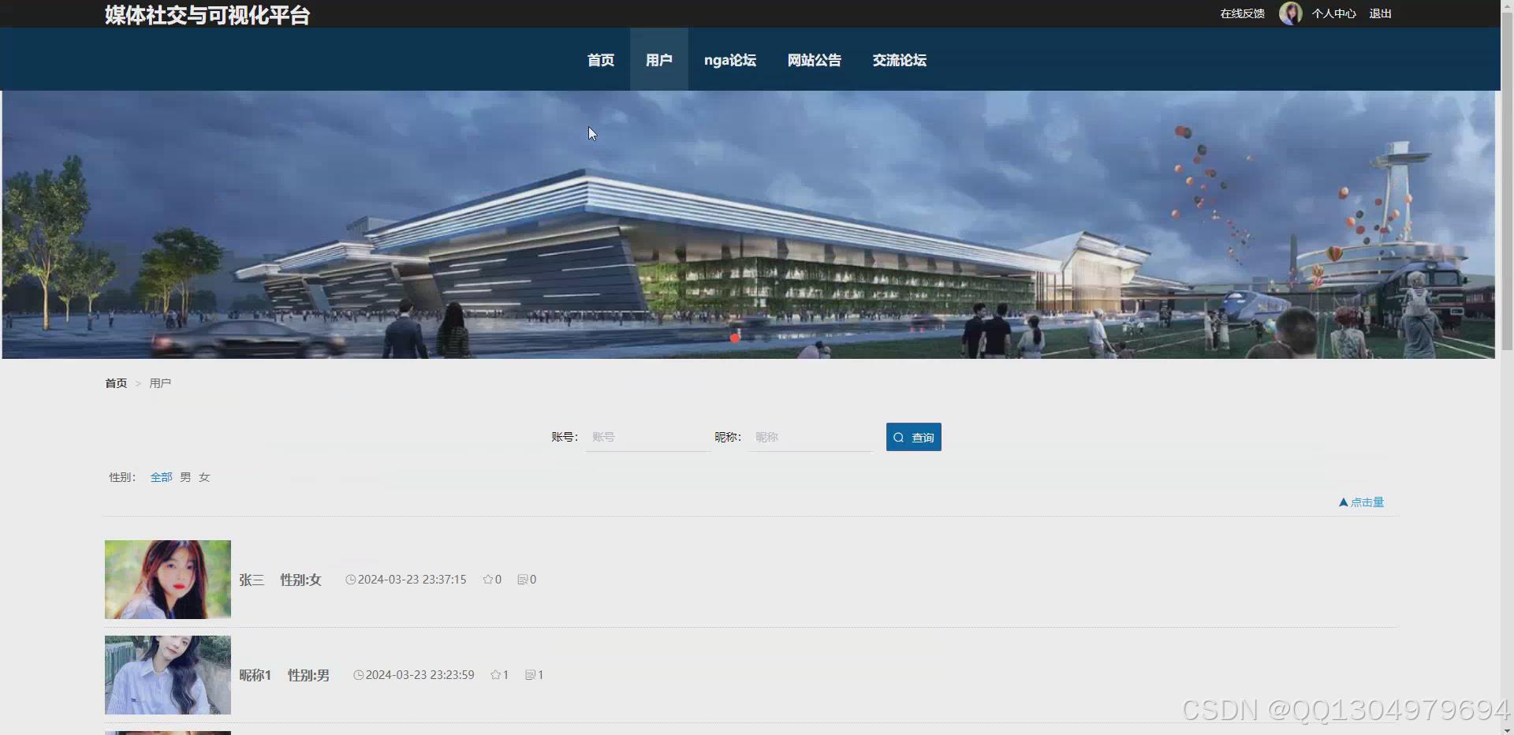
Task: Focus the 账号 input field
Action: (647, 437)
